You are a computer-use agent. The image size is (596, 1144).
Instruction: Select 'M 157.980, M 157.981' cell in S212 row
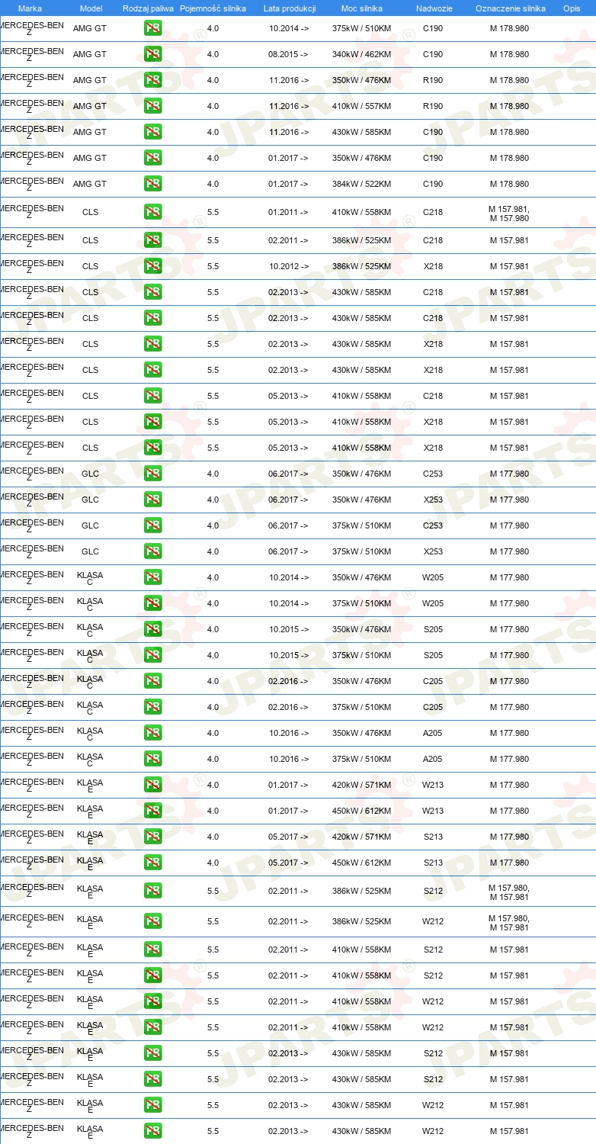509,892
